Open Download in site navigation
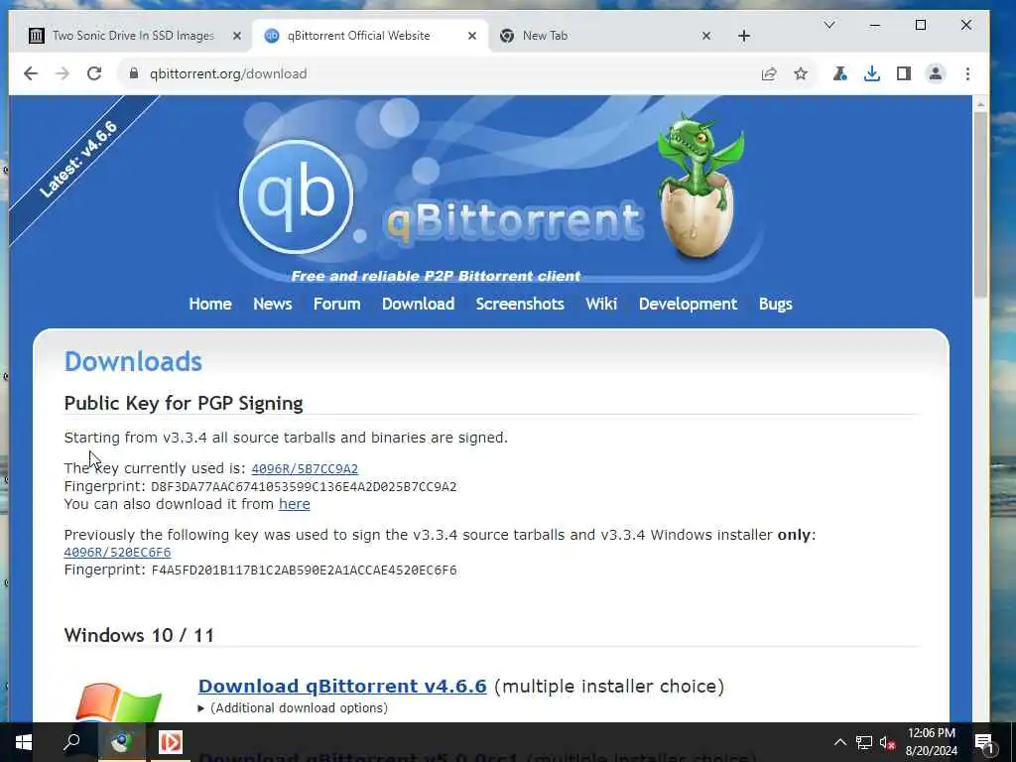The width and height of the screenshot is (1016, 762). coord(418,304)
